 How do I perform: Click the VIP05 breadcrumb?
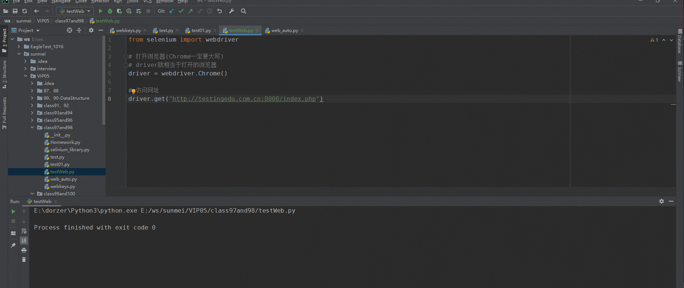tap(43, 21)
